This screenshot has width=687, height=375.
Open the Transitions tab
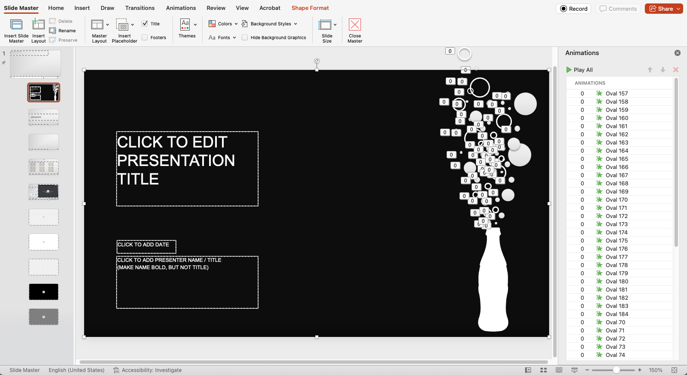click(x=140, y=8)
